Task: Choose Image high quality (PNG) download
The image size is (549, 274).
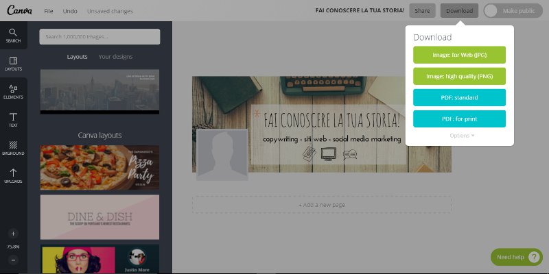Action: tap(459, 76)
